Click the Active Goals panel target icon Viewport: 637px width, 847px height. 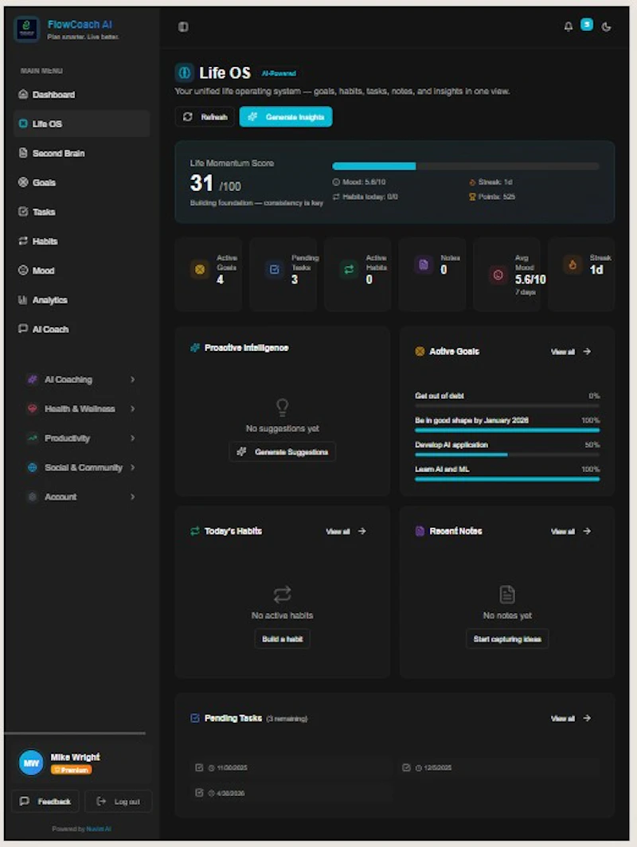coord(420,351)
